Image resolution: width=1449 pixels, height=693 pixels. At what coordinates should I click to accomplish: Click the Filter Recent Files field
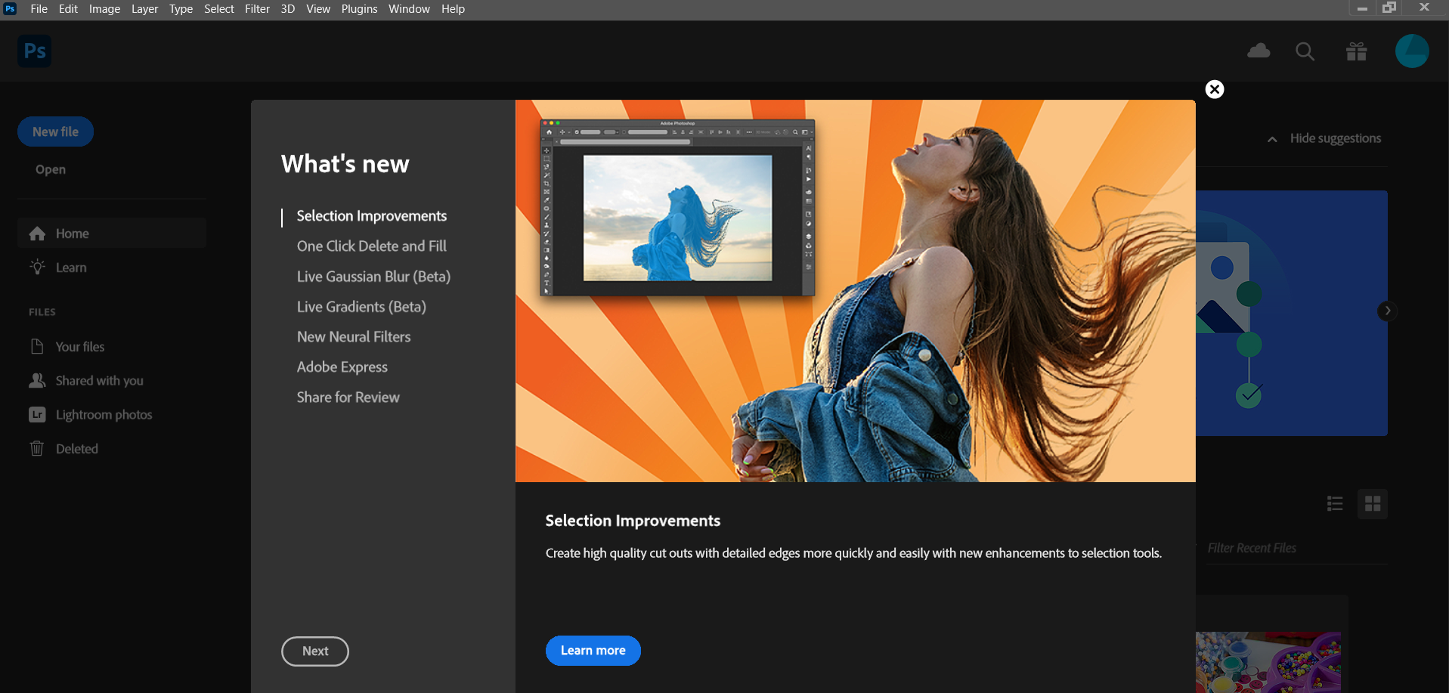tap(1296, 548)
